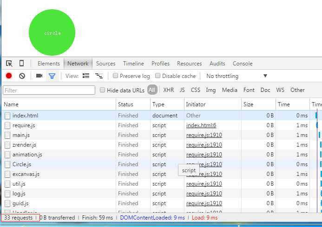322x227 pixels.
Task: Toggle the filter funnel icon
Action: click(52, 76)
